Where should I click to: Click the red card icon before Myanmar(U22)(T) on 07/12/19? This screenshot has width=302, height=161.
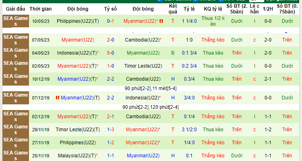point(57,98)
